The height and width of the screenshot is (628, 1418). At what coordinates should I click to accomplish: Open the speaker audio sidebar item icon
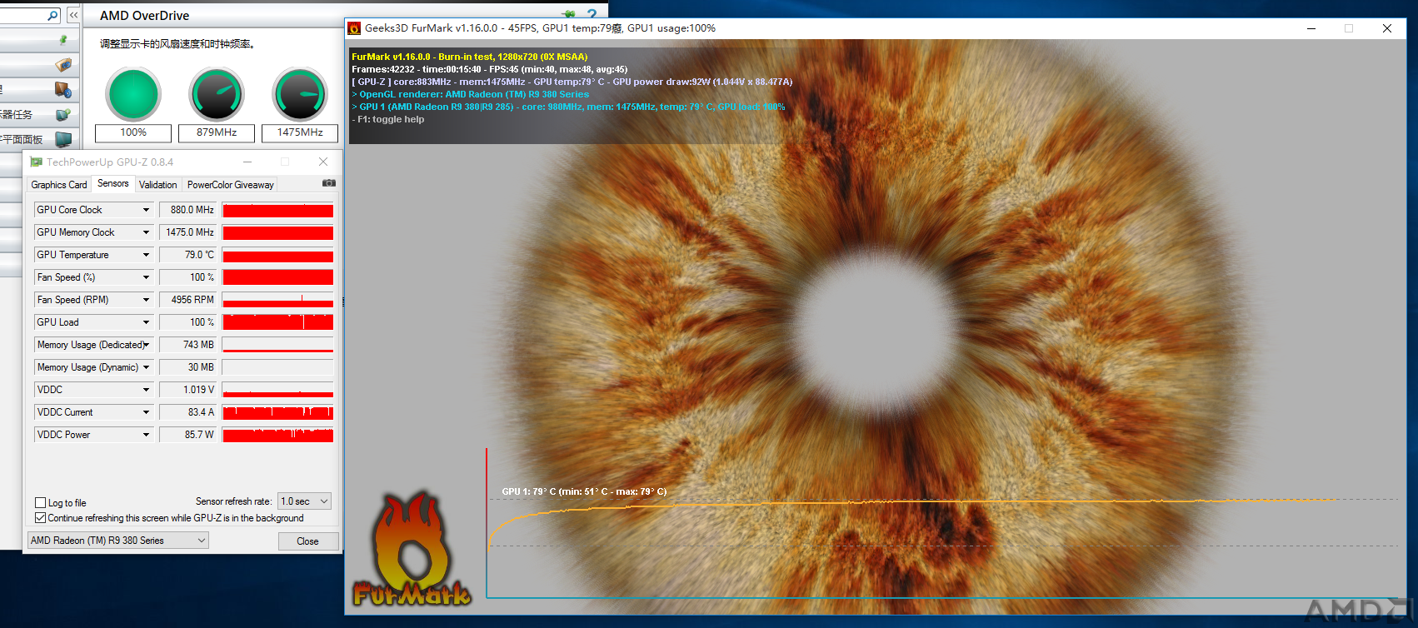63,64
